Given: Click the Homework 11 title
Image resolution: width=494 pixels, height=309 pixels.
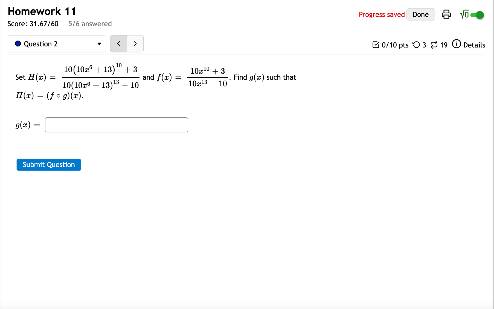Looking at the screenshot, I should (x=42, y=11).
